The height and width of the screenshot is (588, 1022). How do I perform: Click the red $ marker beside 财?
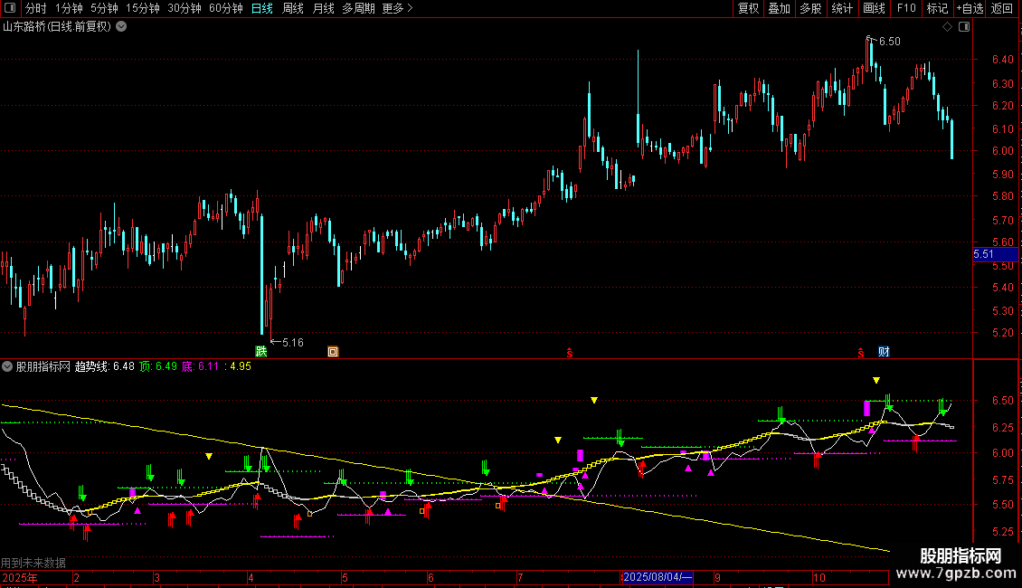(861, 353)
